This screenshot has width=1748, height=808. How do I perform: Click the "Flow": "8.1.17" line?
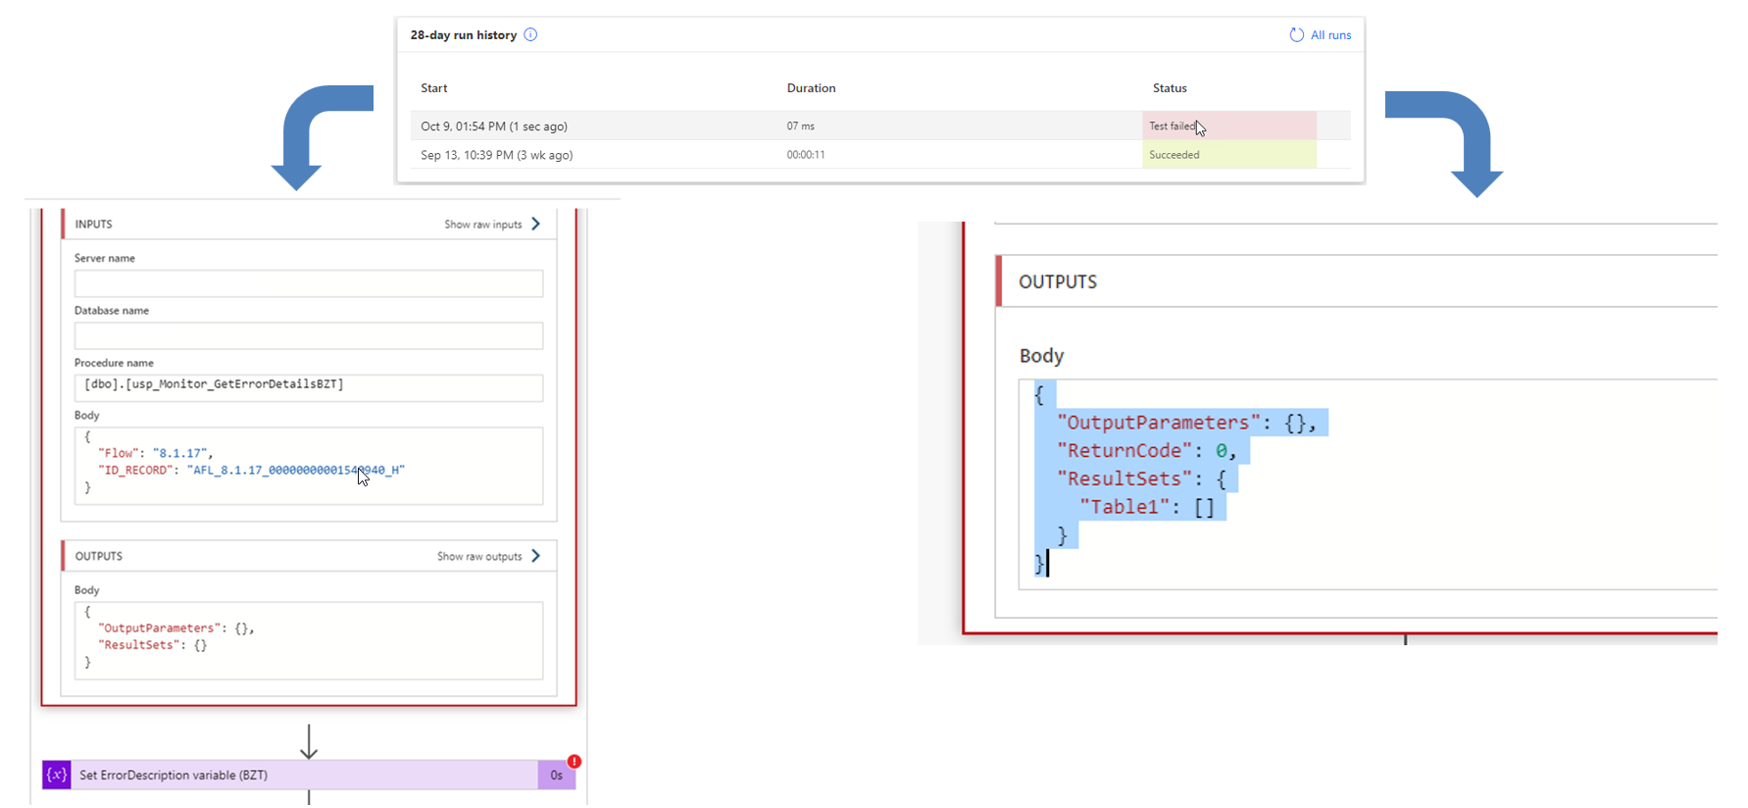point(155,453)
